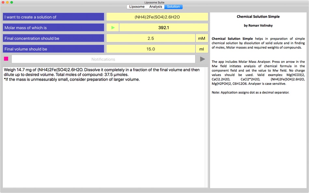Image resolution: width=309 pixels, height=193 pixels.
Task: Edit the compound formula field (NH4)2Fe(SO4)2.6H2O
Action: (157, 17)
